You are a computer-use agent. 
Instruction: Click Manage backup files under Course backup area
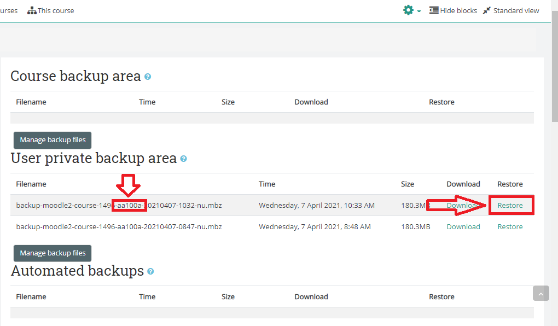click(53, 140)
